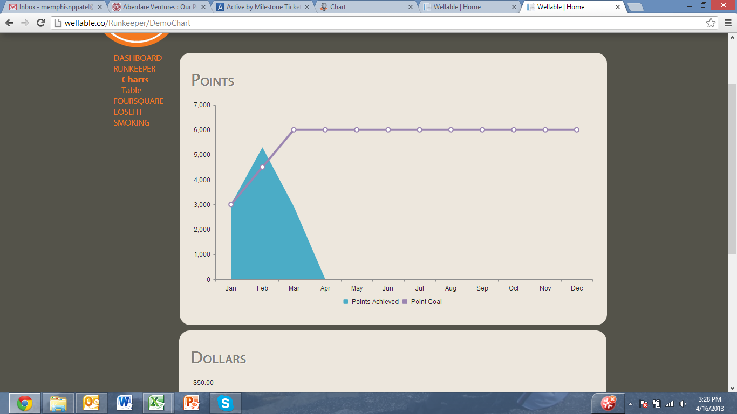Click the Apr data point on Point Goal line
The image size is (737, 414).
pyautogui.click(x=325, y=130)
